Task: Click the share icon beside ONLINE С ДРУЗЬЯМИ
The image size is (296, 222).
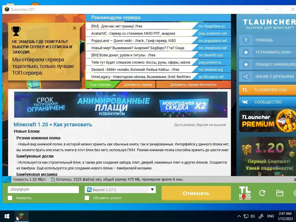Action: pos(246,76)
